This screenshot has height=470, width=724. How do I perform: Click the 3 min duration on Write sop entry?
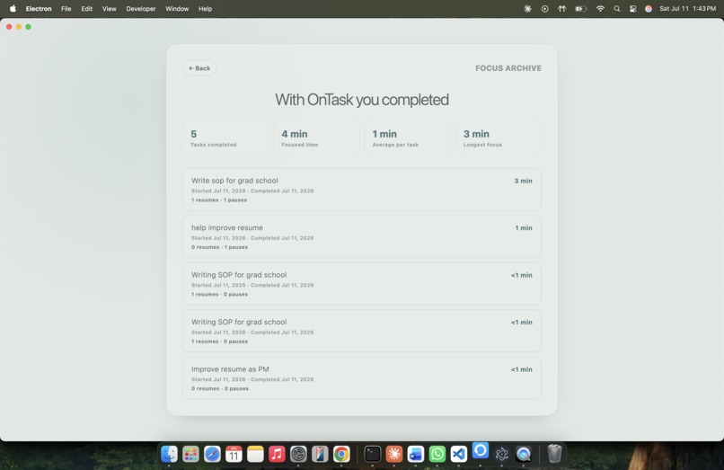[523, 181]
